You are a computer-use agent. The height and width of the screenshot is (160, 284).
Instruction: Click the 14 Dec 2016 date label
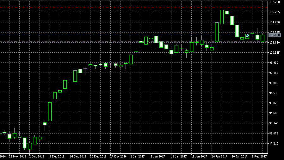pos(78,157)
